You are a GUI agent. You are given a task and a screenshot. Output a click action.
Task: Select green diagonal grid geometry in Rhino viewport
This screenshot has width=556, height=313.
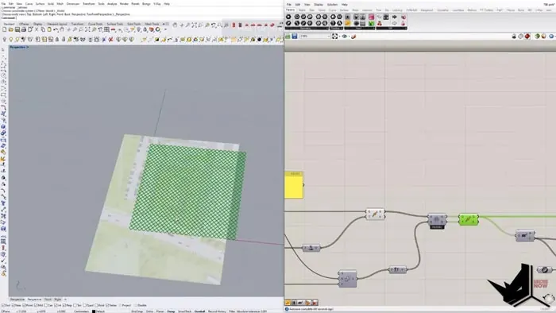click(x=187, y=191)
